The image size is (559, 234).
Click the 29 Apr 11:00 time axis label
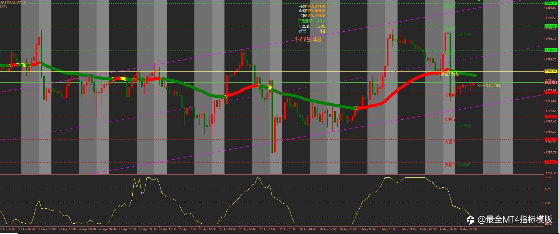click(x=268, y=229)
